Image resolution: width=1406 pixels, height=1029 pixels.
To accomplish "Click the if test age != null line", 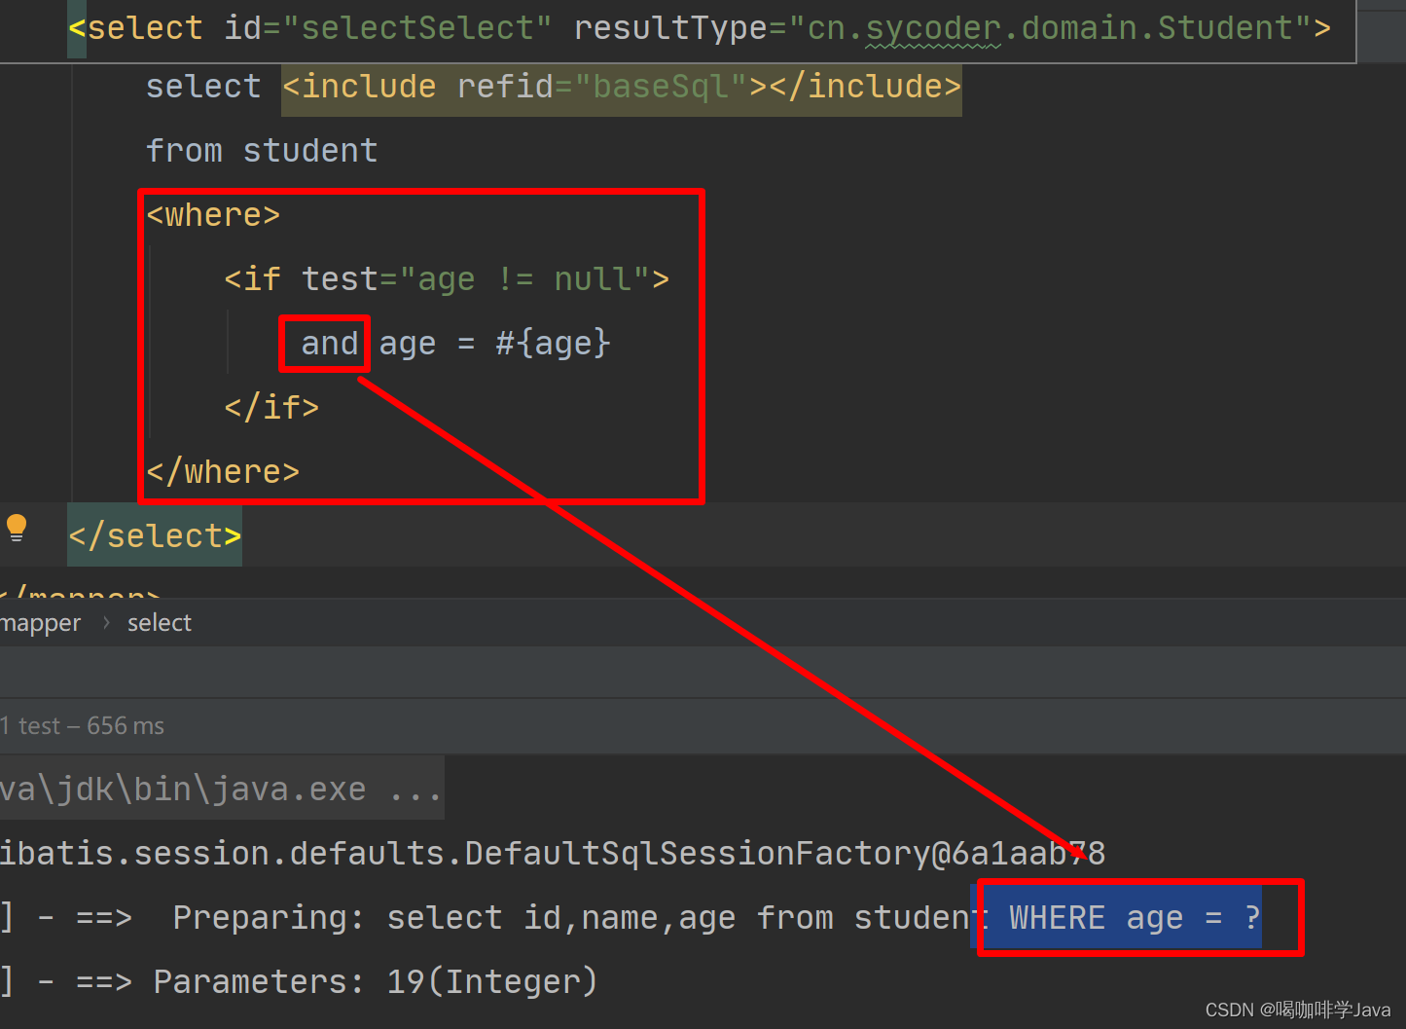I will [x=447, y=280].
